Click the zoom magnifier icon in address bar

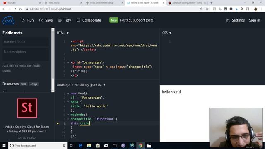[202, 9]
